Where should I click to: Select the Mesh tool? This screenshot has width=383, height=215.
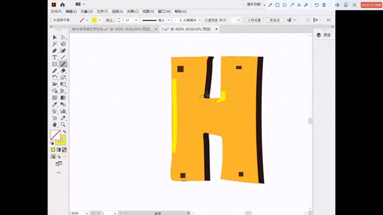click(x=55, y=98)
